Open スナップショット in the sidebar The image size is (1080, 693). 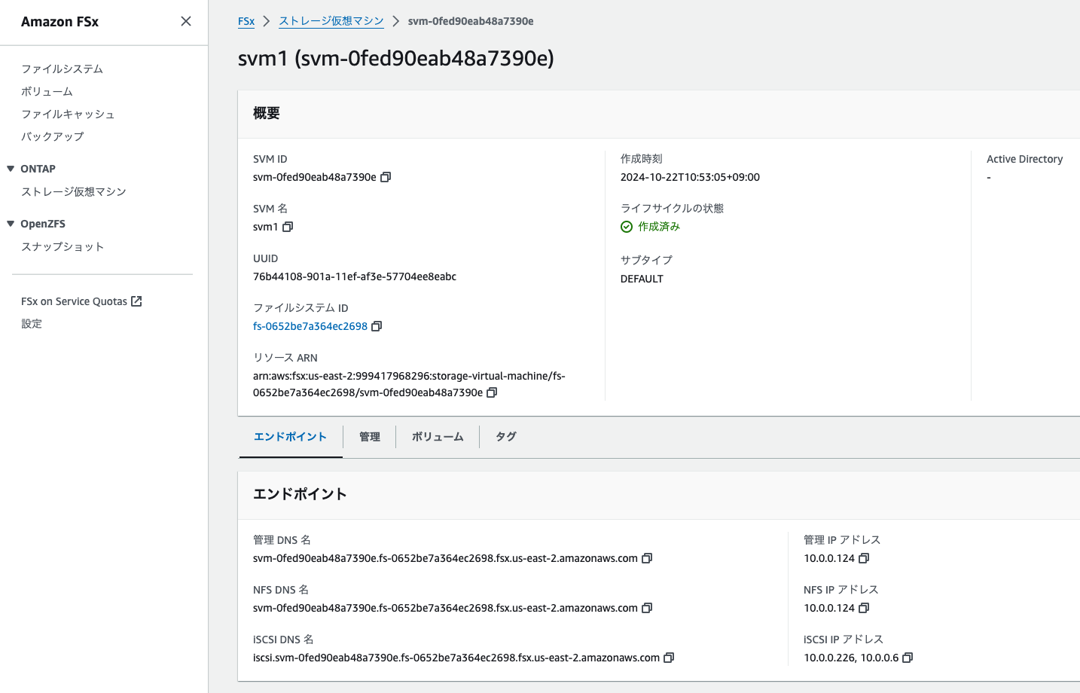(x=63, y=246)
